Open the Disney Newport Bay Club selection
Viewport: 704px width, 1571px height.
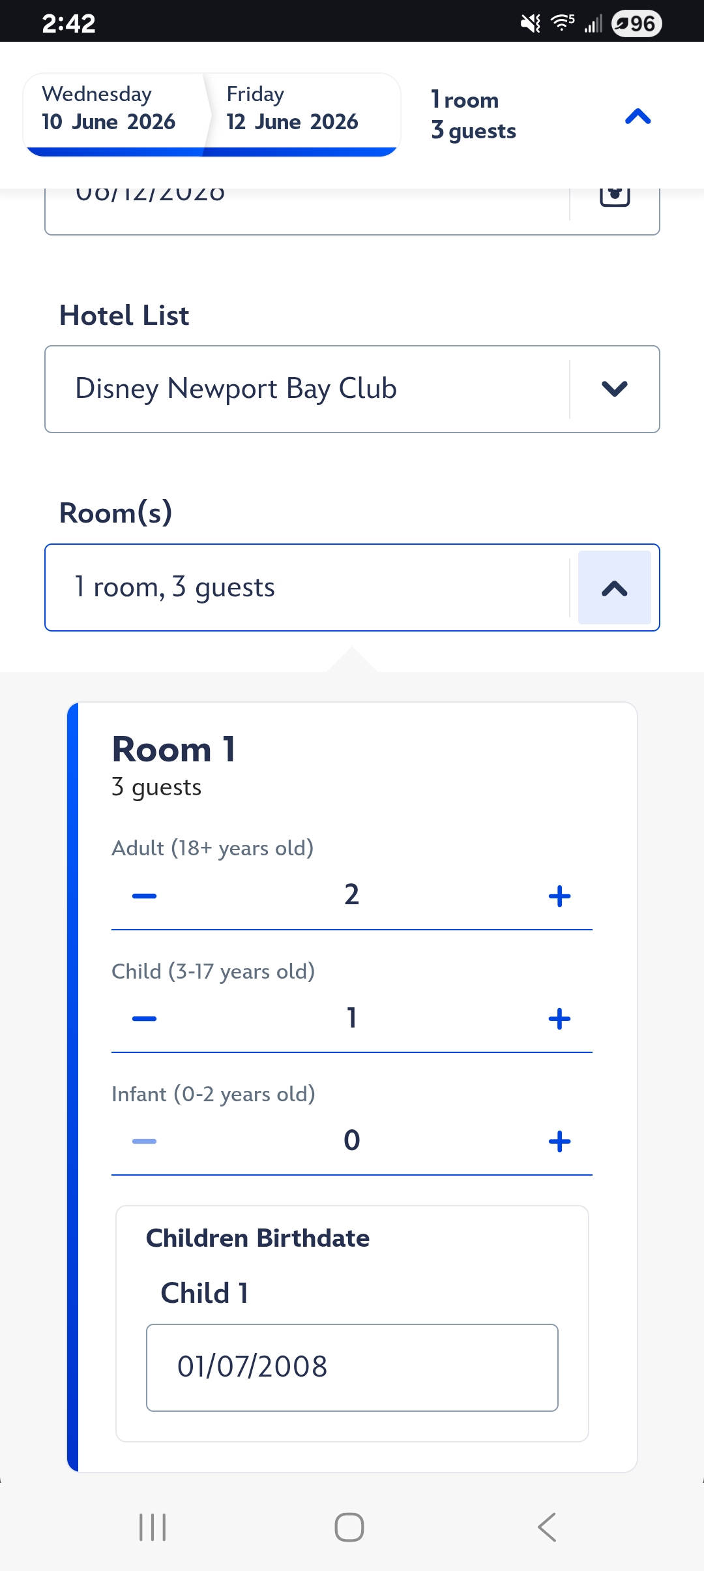(x=306, y=389)
